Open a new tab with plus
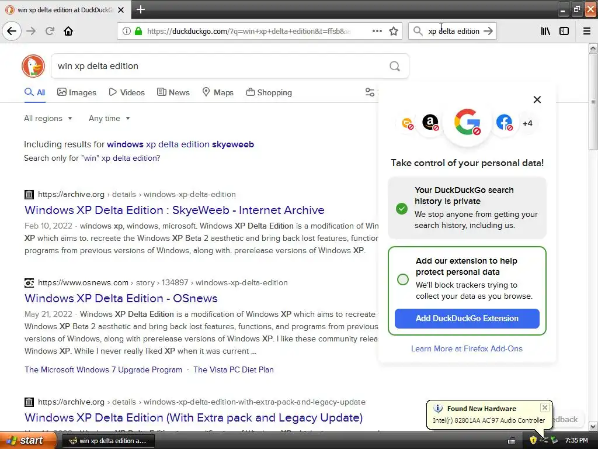598x449 pixels. click(141, 9)
